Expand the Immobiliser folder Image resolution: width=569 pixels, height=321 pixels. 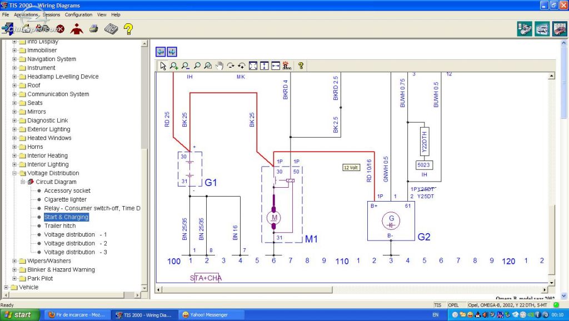[x=14, y=51]
